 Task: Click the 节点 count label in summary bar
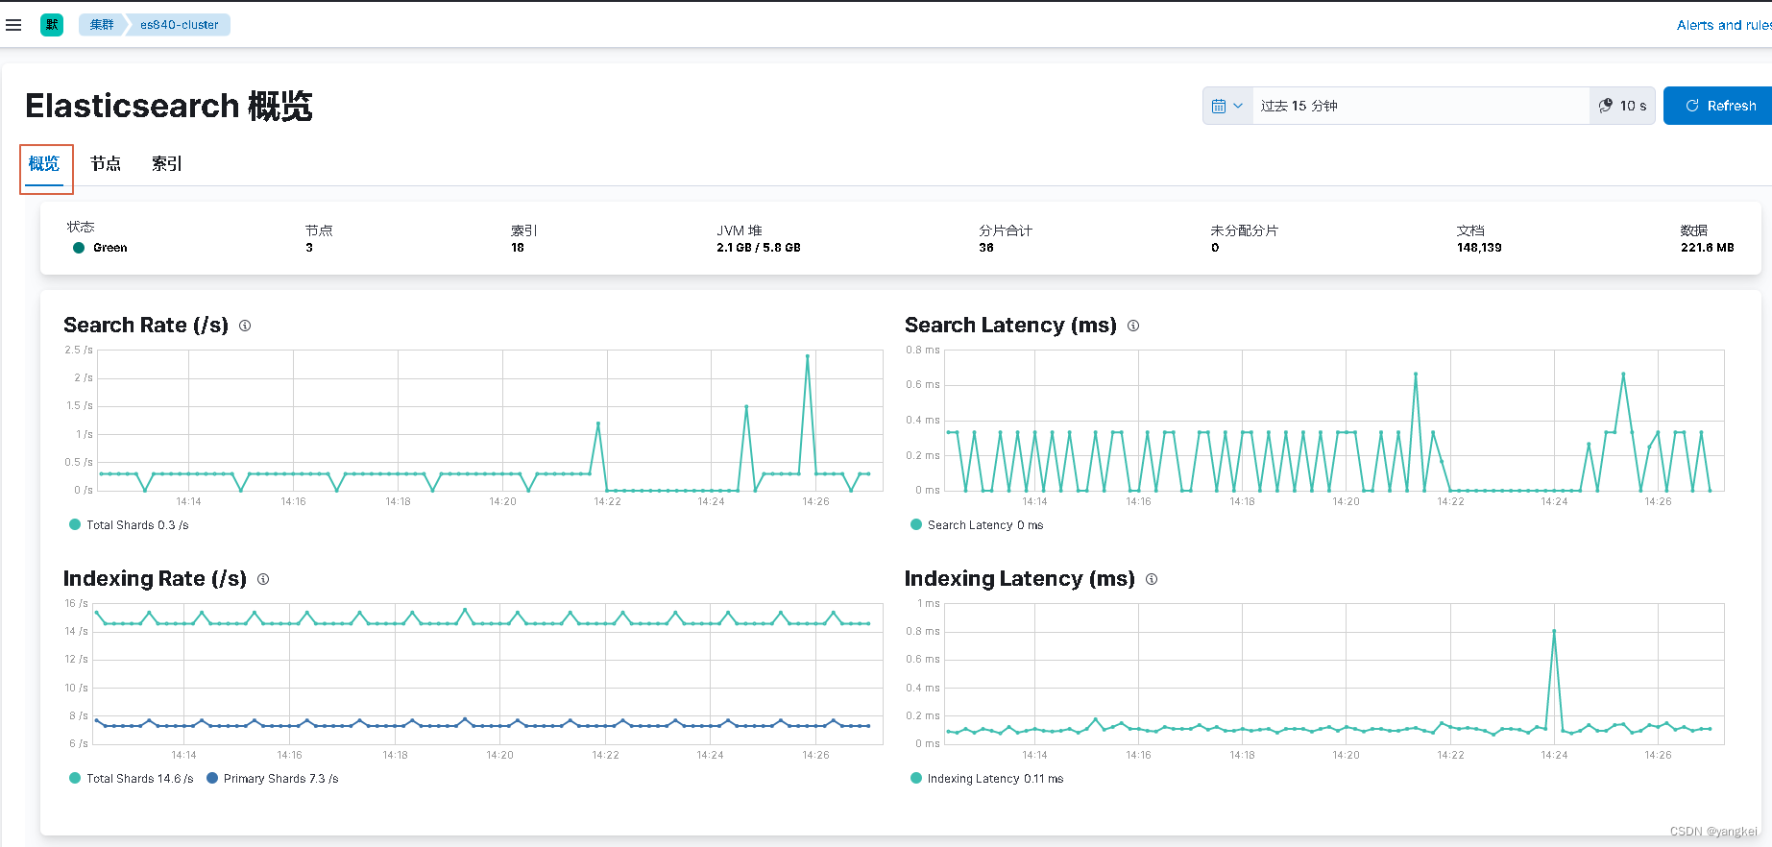(x=319, y=230)
